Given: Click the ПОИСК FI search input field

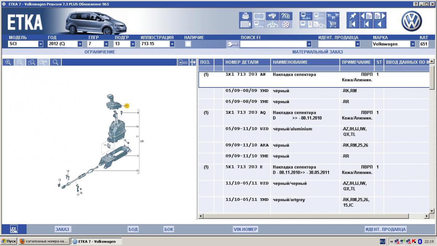Looking at the screenshot, I should [273, 44].
